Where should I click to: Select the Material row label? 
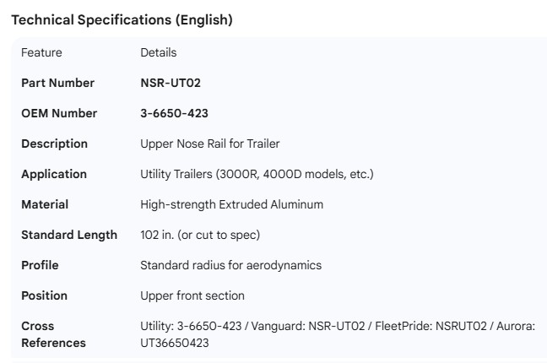[45, 204]
